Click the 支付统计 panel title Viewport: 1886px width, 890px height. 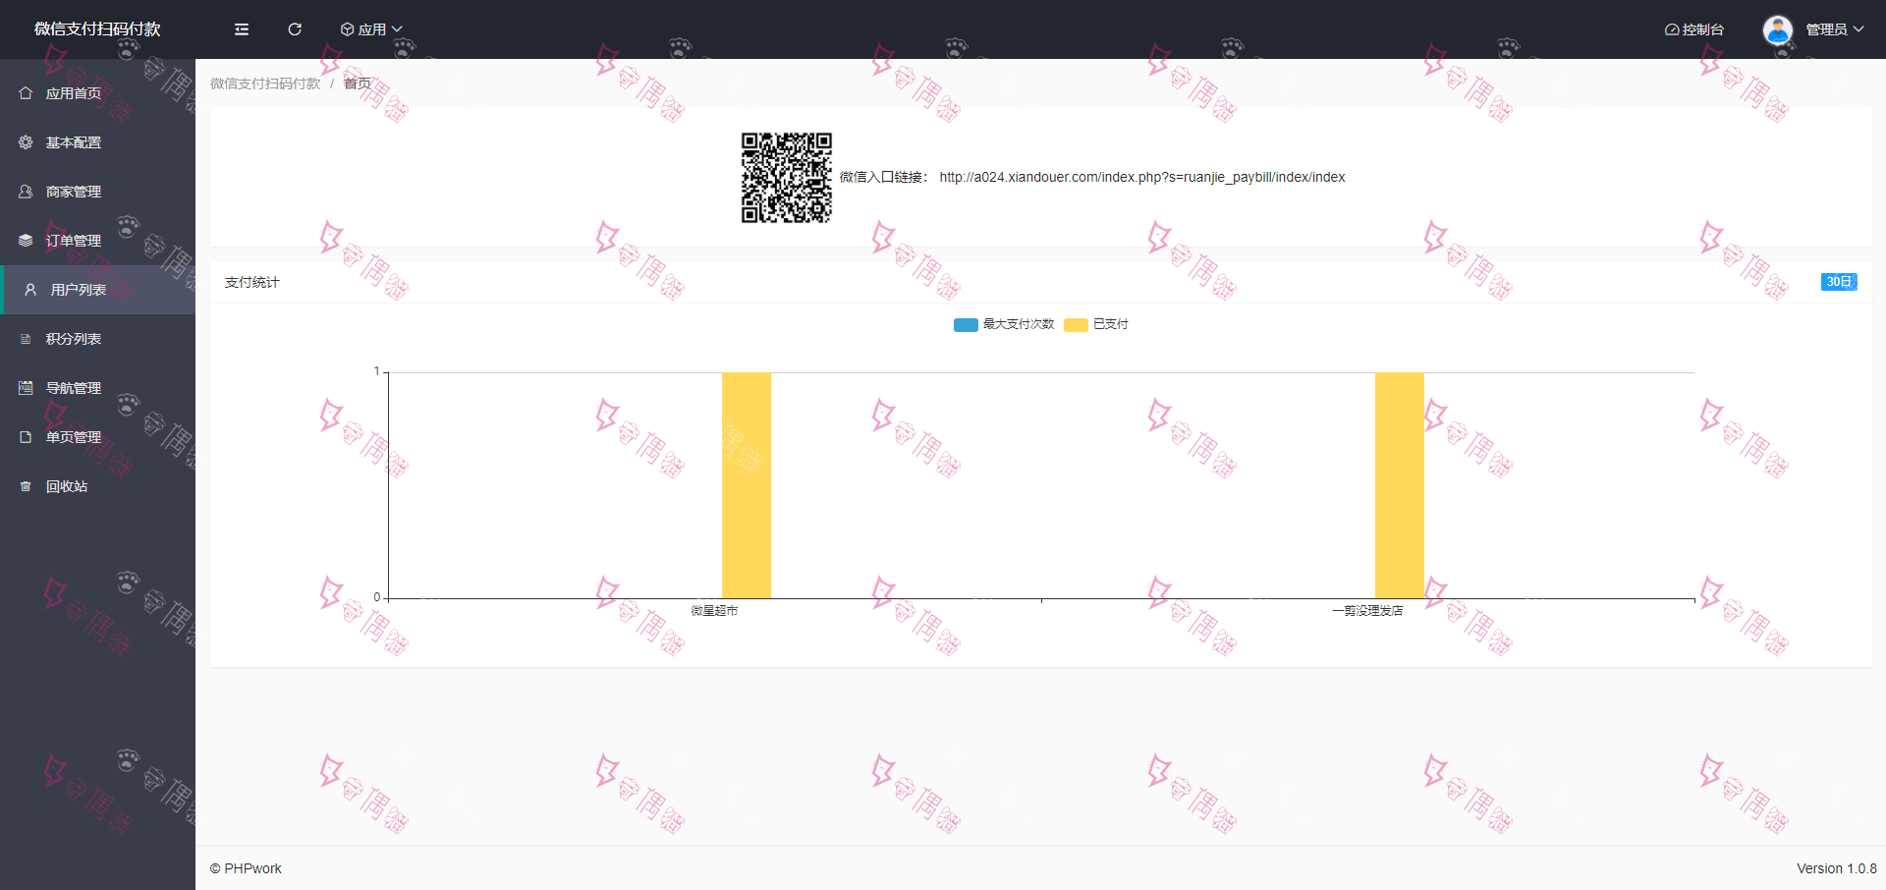252,282
